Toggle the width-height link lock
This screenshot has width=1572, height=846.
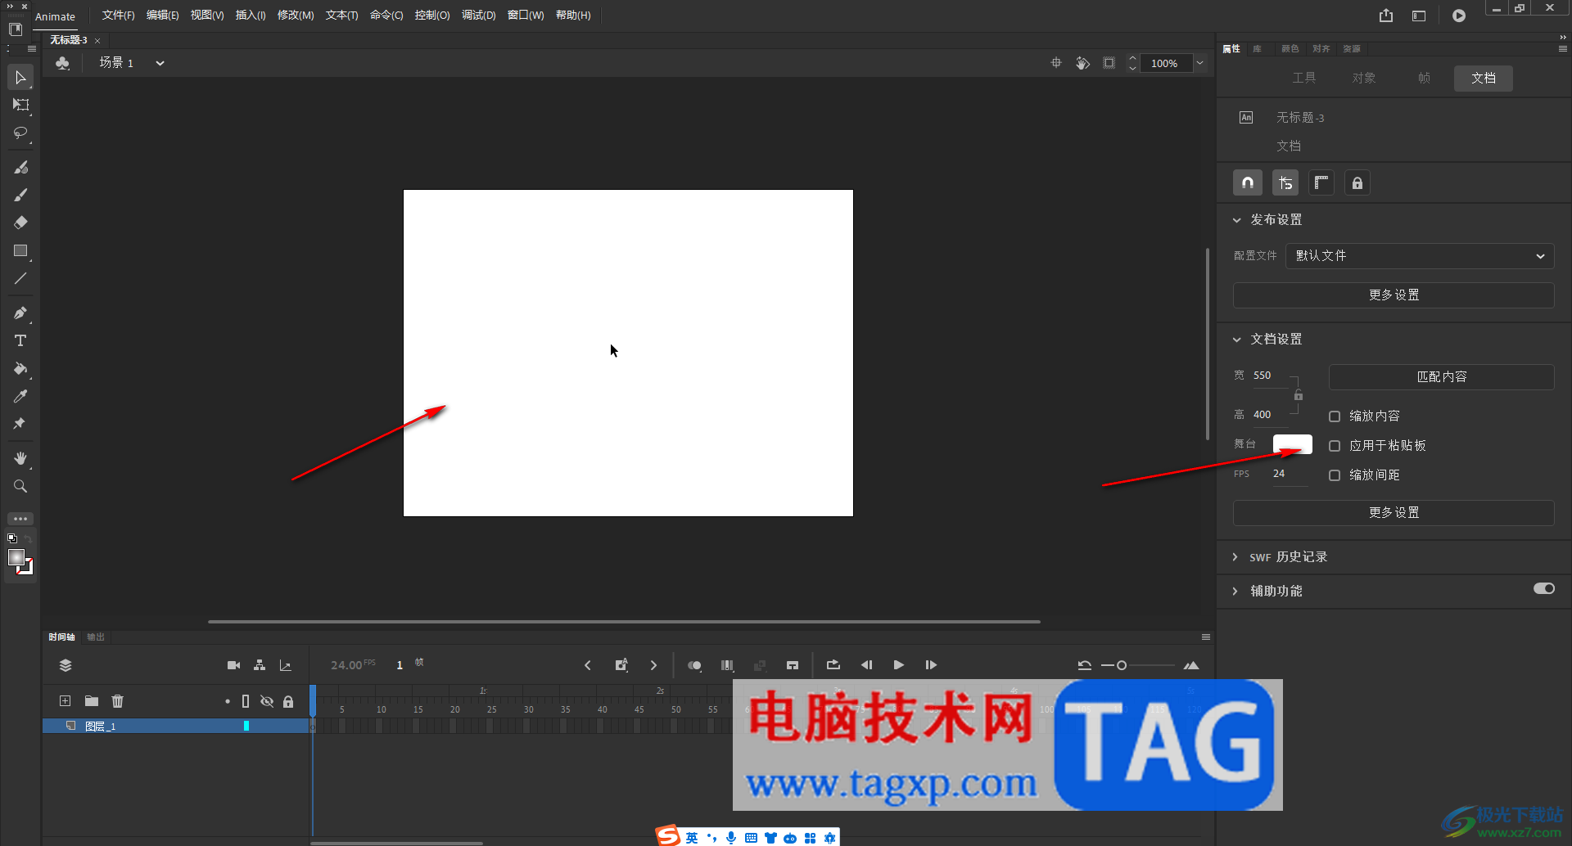1299,395
